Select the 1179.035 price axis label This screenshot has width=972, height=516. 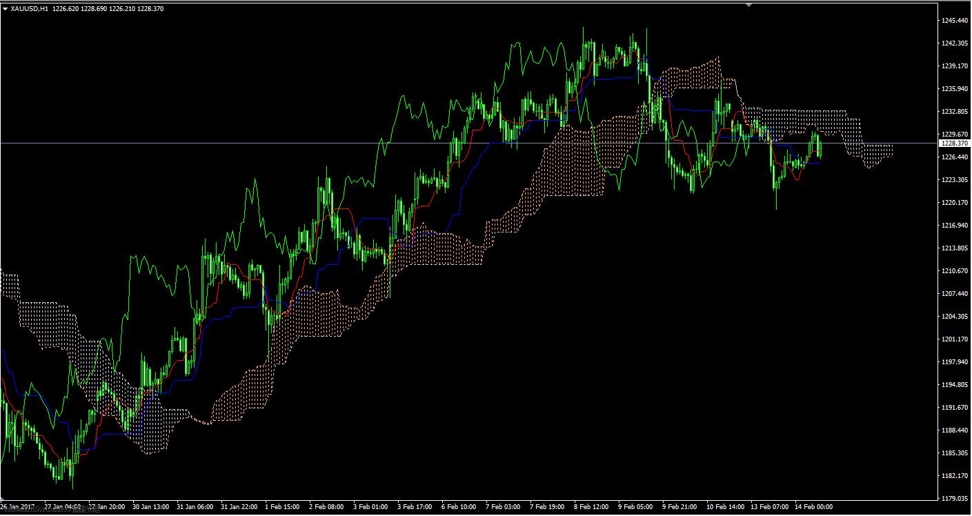pos(953,499)
